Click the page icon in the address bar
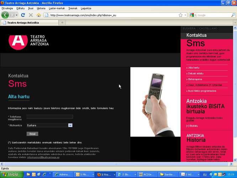The width and height of the screenshot is (237, 178). click(47, 15)
